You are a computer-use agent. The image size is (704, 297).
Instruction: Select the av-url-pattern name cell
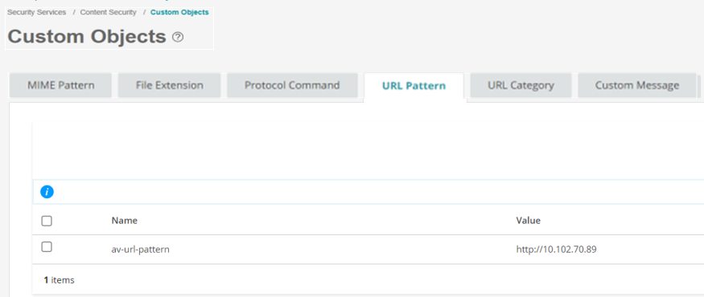[x=141, y=250]
